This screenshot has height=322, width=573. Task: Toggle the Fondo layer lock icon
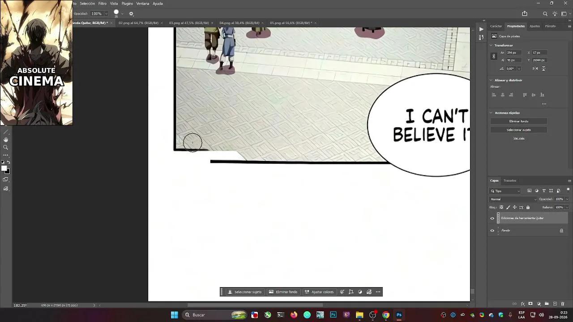(x=561, y=231)
